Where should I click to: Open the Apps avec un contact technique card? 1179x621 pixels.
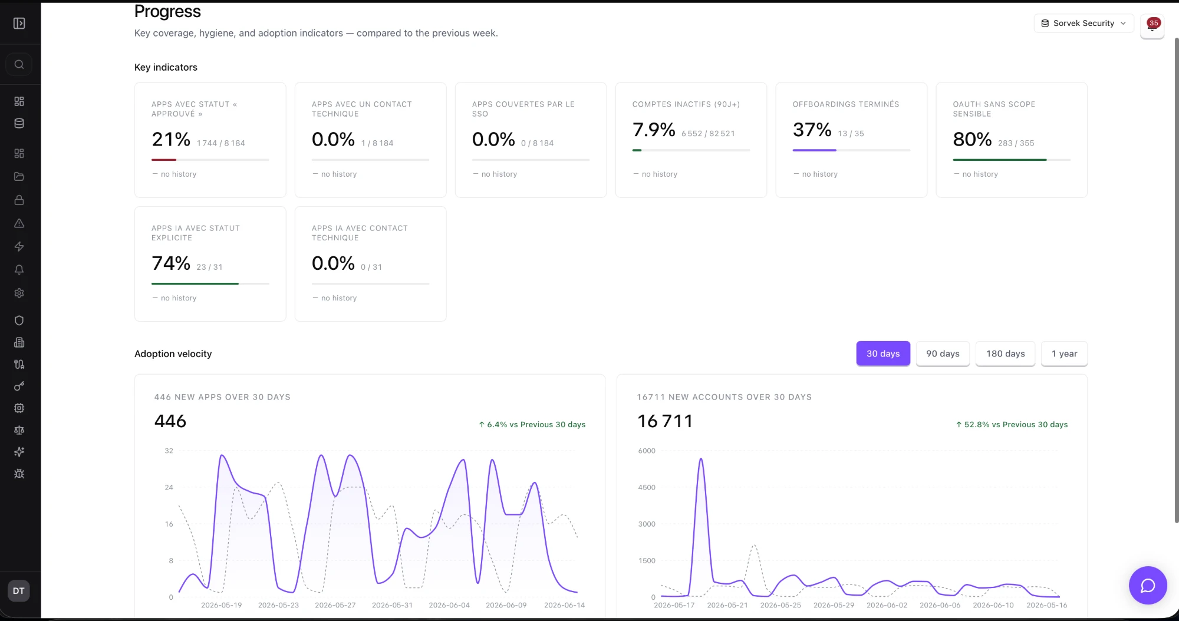pyautogui.click(x=371, y=140)
